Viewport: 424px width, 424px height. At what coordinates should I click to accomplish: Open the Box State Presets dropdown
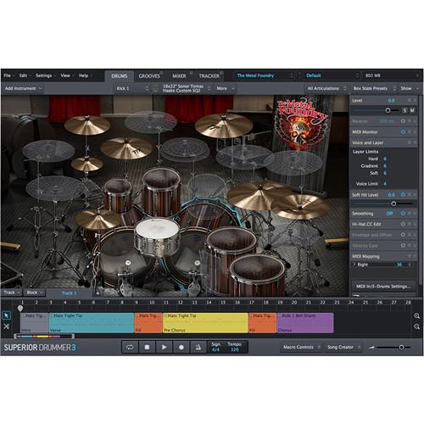pyautogui.click(x=374, y=88)
